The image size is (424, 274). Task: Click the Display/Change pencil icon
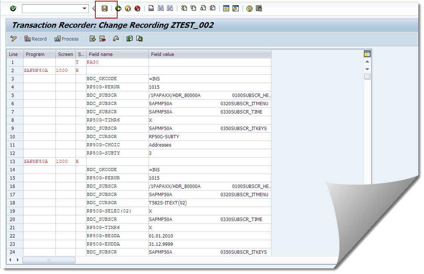pyautogui.click(x=14, y=39)
